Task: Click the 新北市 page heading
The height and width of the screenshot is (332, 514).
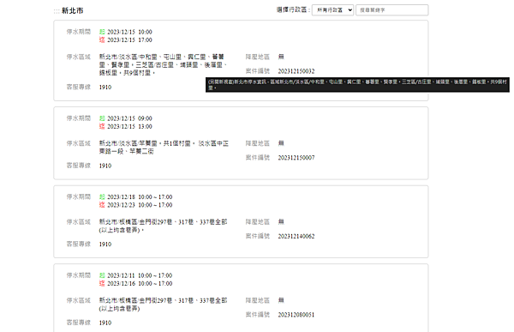Action: point(72,11)
